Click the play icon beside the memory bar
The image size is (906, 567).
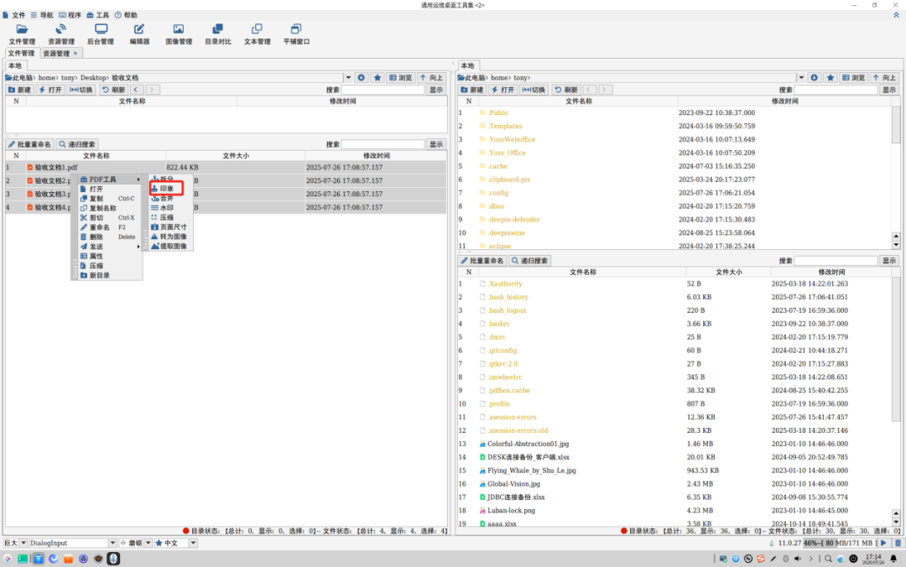coord(883,543)
